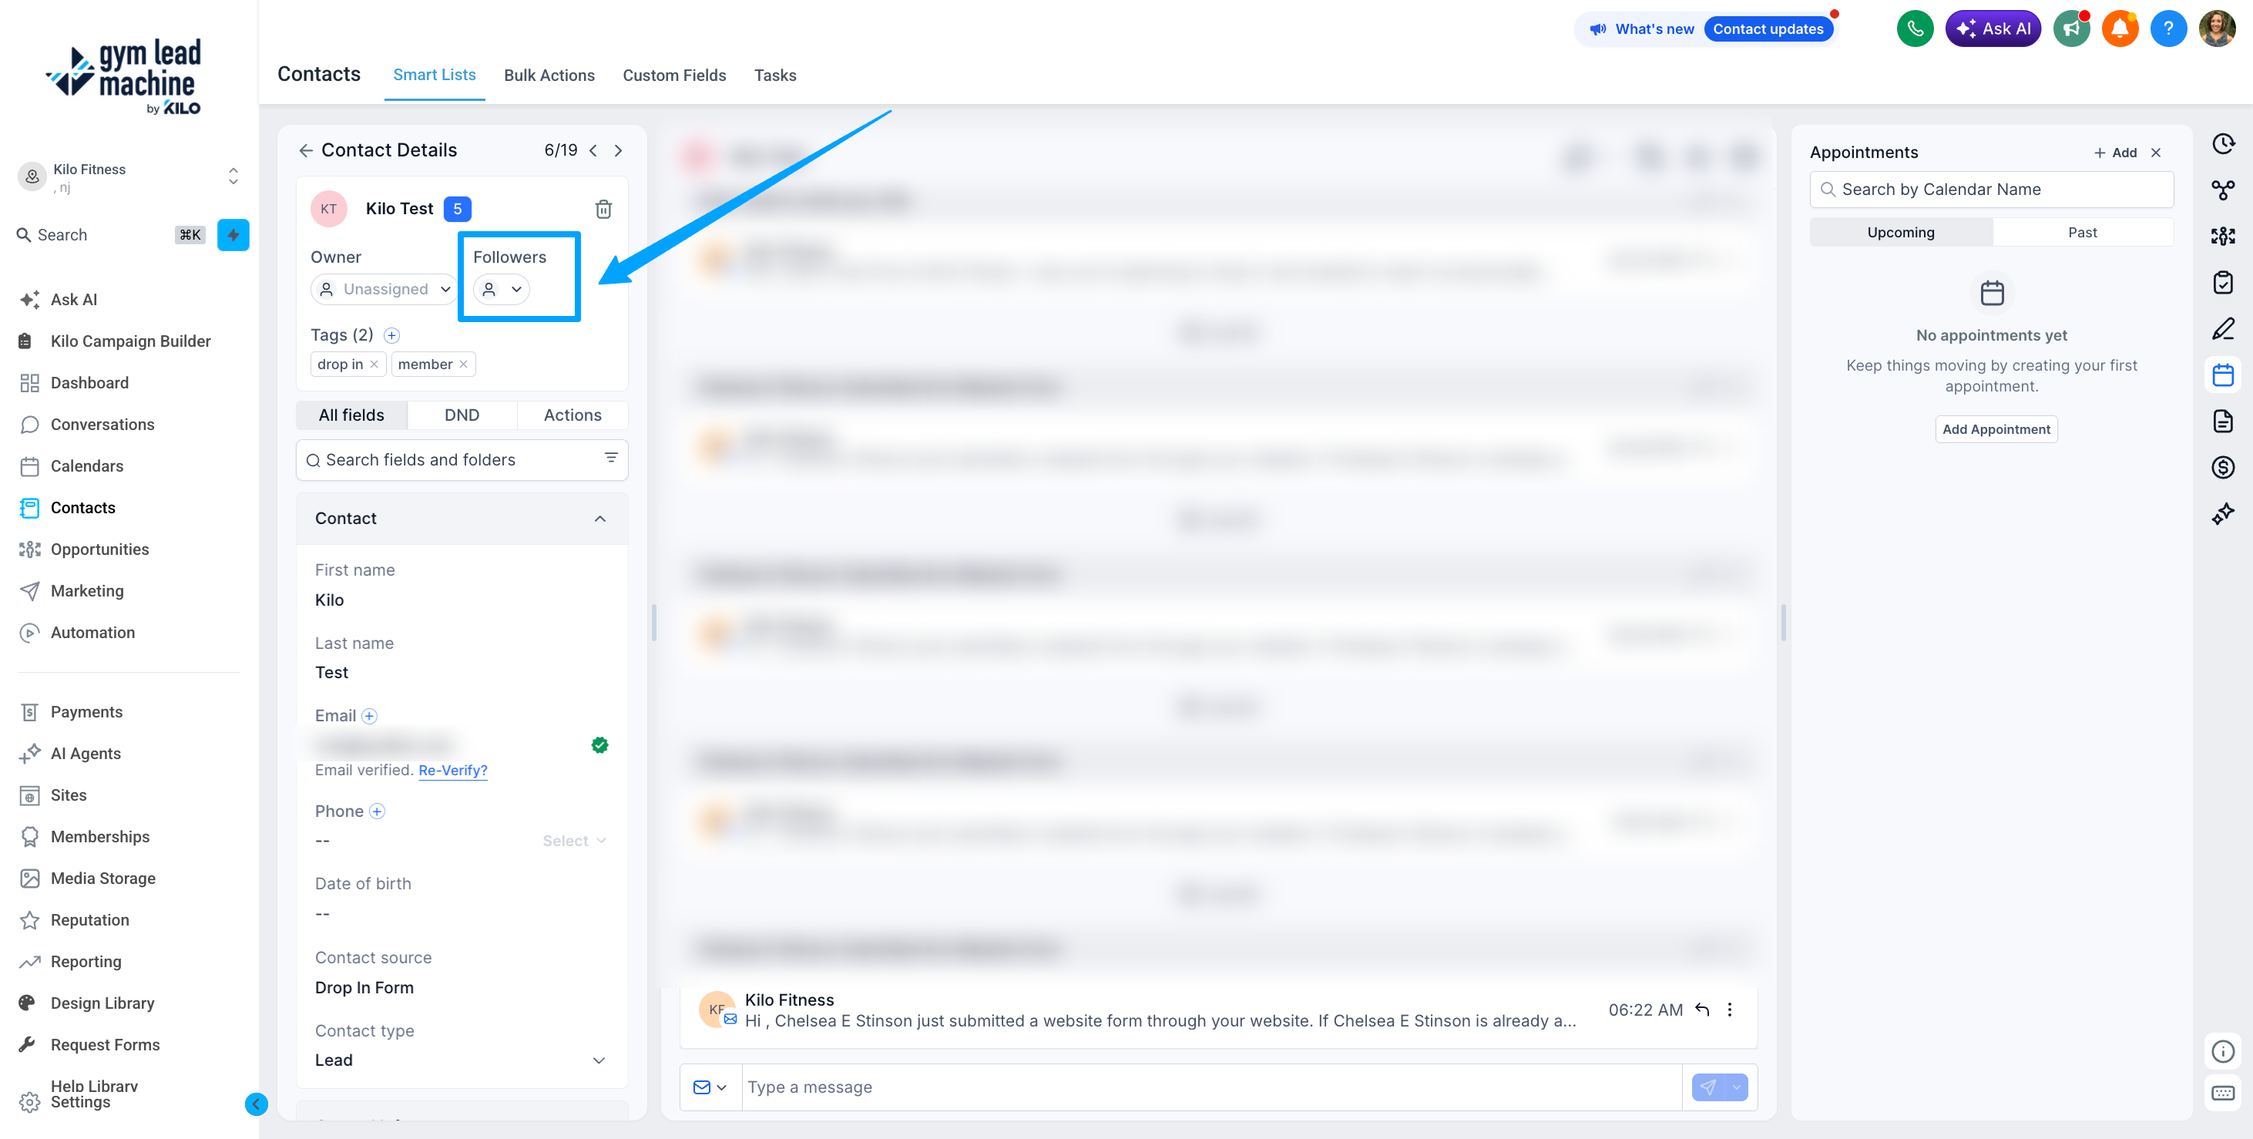The height and width of the screenshot is (1139, 2253).
Task: Remove the 'member' tag
Action: click(x=464, y=365)
